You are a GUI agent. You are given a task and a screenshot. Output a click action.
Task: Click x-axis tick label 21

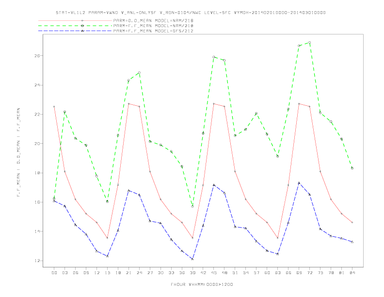(x=128, y=273)
